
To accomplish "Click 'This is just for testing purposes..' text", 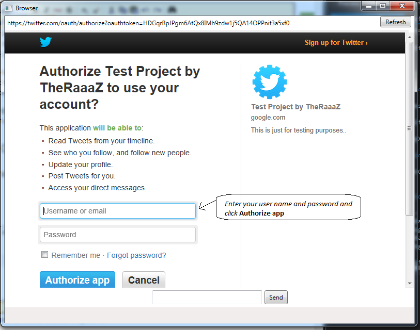I will [299, 130].
